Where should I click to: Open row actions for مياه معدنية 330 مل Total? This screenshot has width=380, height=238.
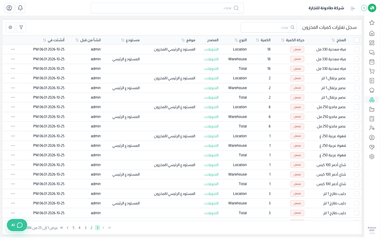pos(13,68)
